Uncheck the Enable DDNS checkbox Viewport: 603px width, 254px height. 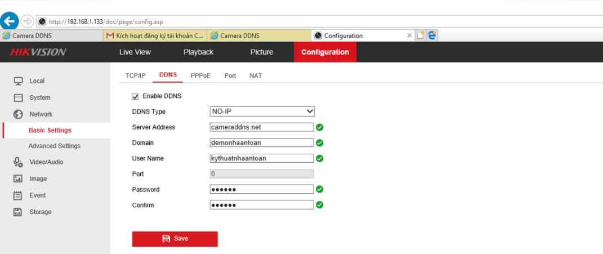tap(135, 96)
